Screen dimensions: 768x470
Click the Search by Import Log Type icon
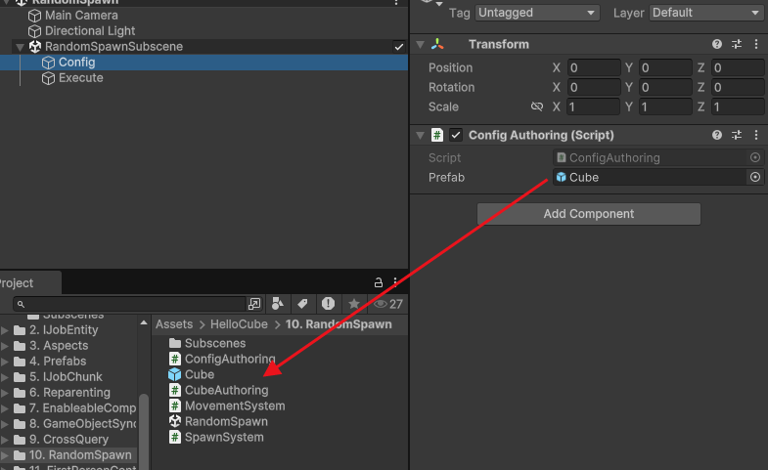click(328, 304)
